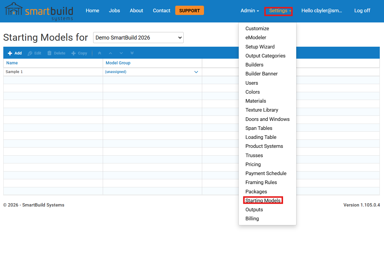Open Output Categories menu item

point(265,56)
